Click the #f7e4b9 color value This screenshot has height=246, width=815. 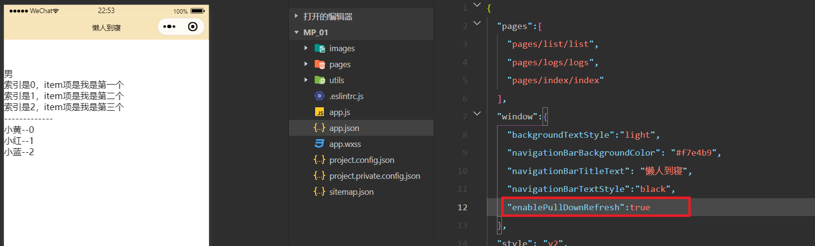(x=694, y=153)
